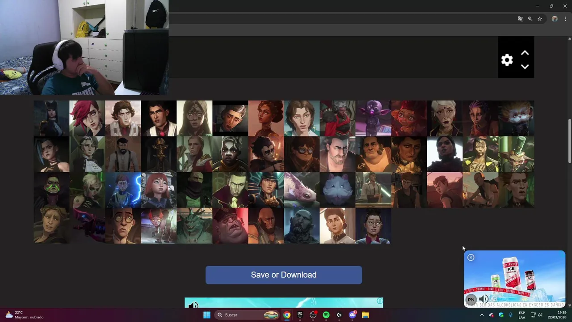Select the boy with blue lightning
This screenshot has height=322, width=572.
tap(123, 190)
